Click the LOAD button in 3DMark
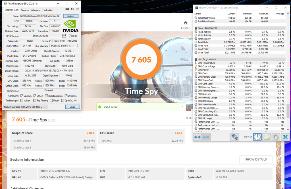Viewport: 291px width, 189px height. pos(186,118)
